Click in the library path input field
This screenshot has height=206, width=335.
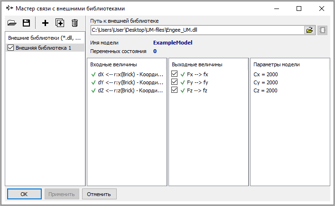(x=196, y=30)
